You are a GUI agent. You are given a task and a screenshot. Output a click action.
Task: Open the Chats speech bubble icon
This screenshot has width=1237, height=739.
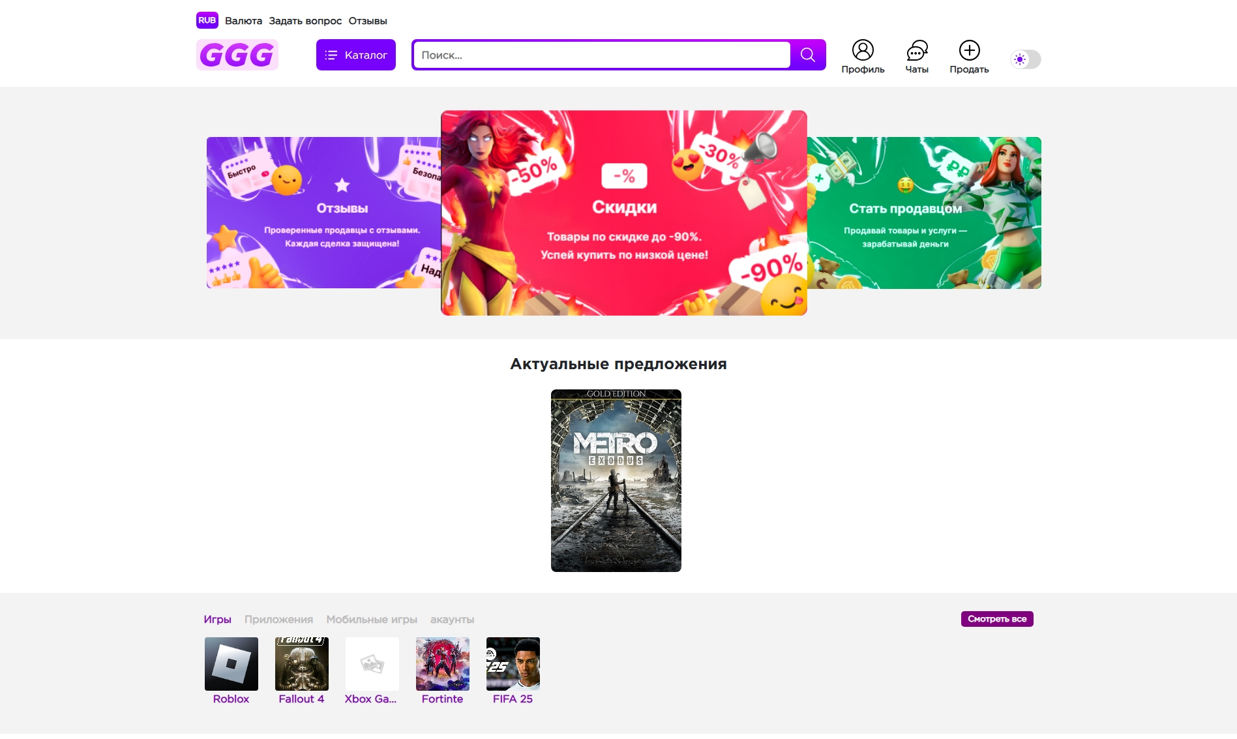pos(916,51)
